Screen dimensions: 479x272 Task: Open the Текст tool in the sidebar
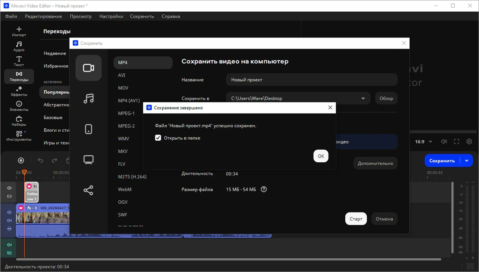(x=19, y=61)
